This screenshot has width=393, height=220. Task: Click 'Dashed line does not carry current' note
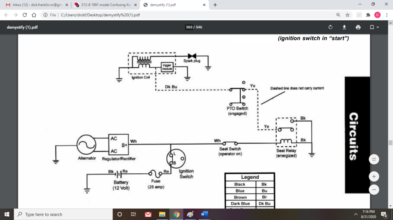[x=297, y=88]
